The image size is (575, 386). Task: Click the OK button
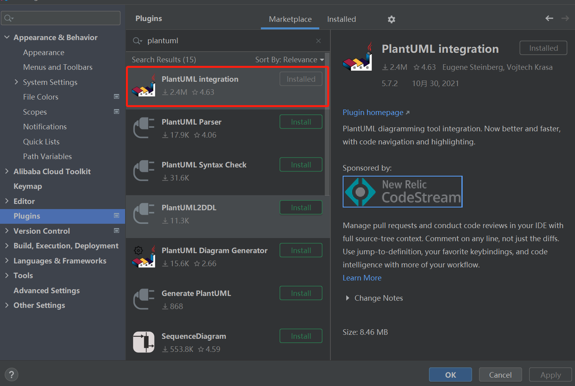(x=450, y=374)
